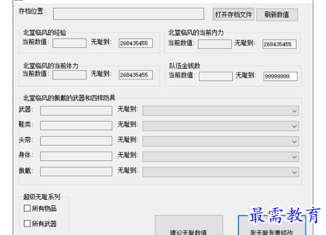
Task: Edit 北堂临风的当前体力 无耻到 value field
Action: click(136, 75)
